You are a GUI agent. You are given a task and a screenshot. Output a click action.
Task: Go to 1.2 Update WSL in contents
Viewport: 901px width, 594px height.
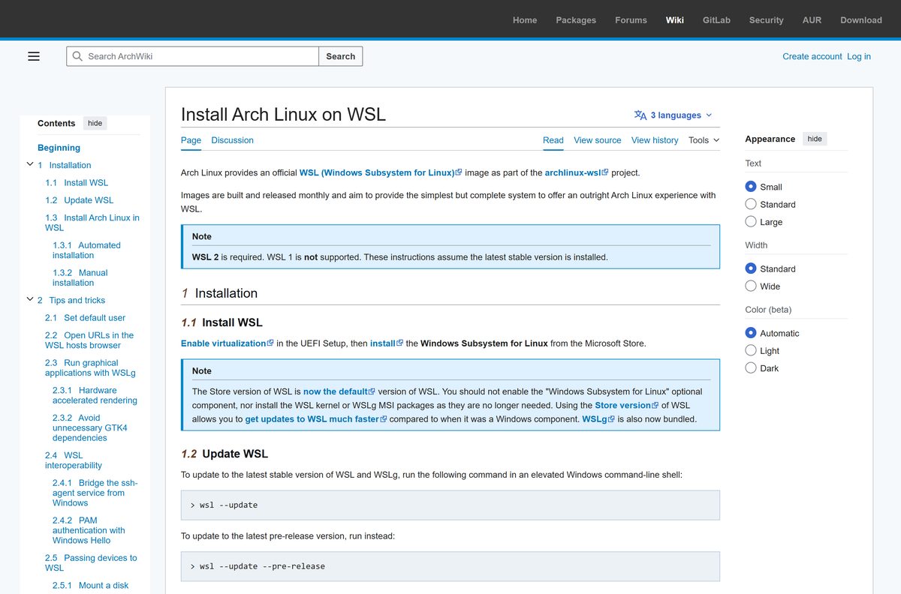point(79,200)
